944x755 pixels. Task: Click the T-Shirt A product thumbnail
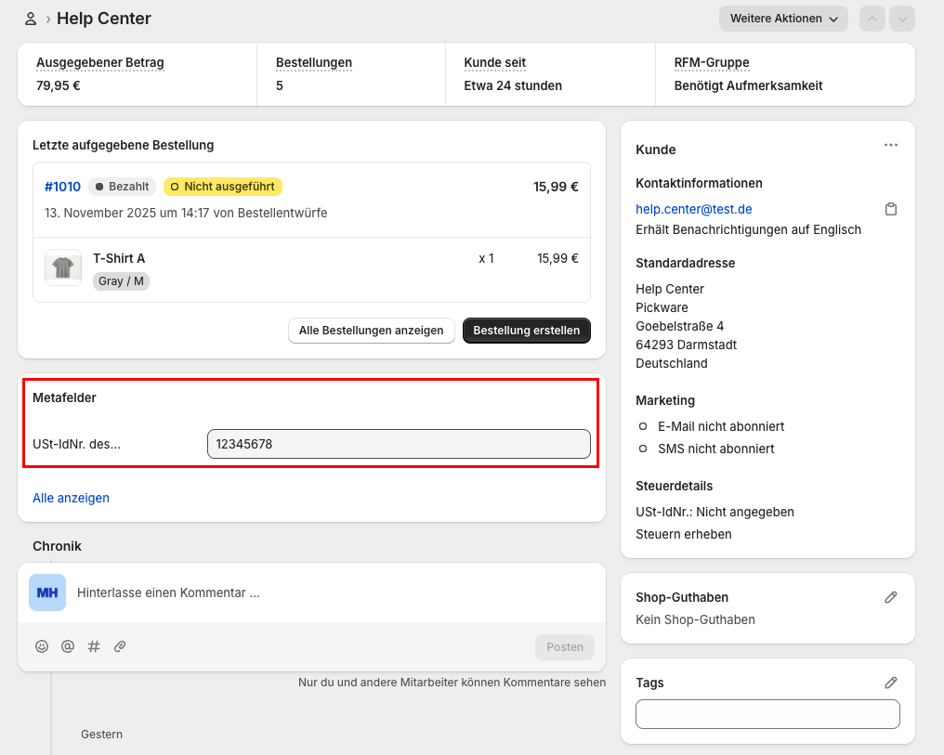(x=63, y=267)
